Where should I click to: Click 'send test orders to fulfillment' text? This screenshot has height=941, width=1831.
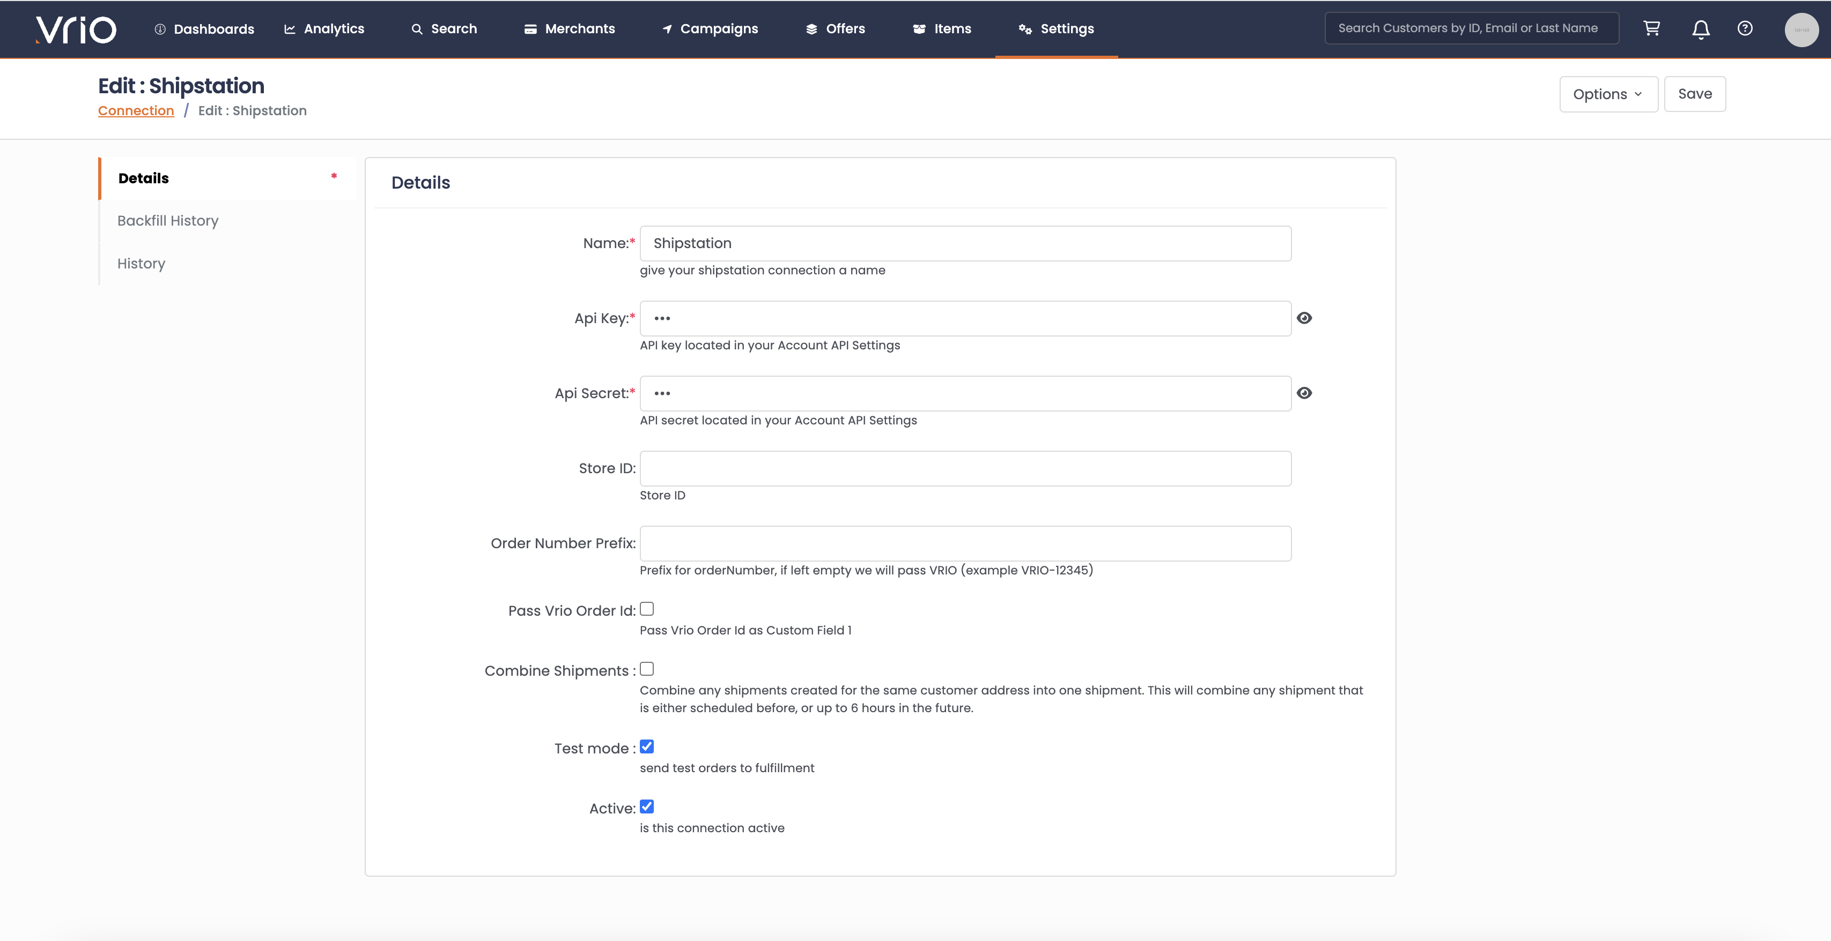pos(726,768)
